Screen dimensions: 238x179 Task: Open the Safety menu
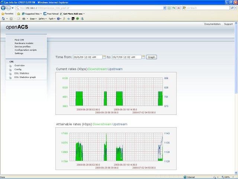coord(42,19)
